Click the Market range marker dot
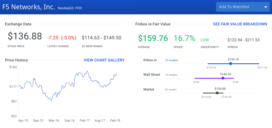Viewport: 272px width, 128px height. click(217, 93)
